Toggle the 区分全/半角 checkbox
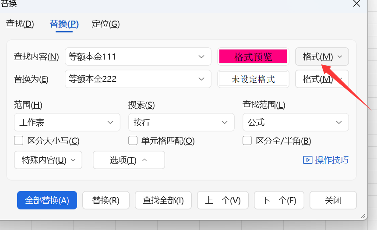The width and height of the screenshot is (377, 230). [247, 141]
